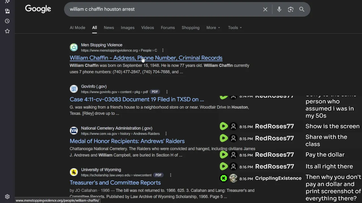The image size is (362, 203).
Task: Switch to the Videos tab
Action: click(148, 28)
